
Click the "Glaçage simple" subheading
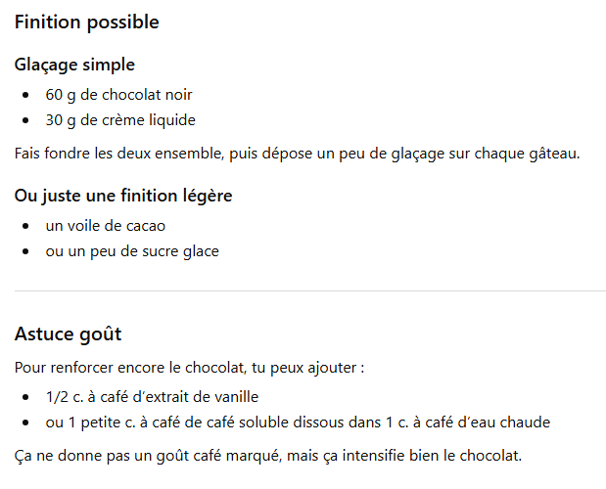coord(74,65)
